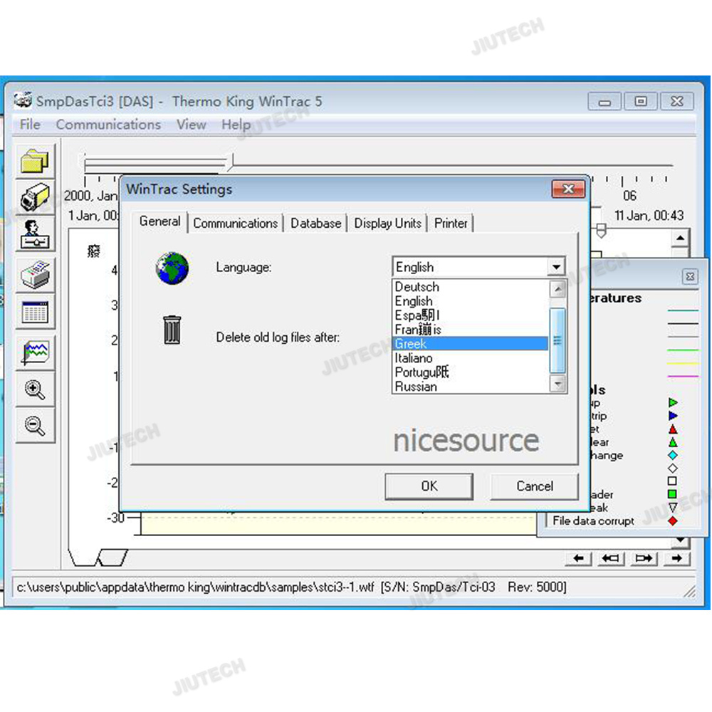Click the 11 Jan, 00:43 timestamp
The width and height of the screenshot is (712, 712).
tap(649, 215)
